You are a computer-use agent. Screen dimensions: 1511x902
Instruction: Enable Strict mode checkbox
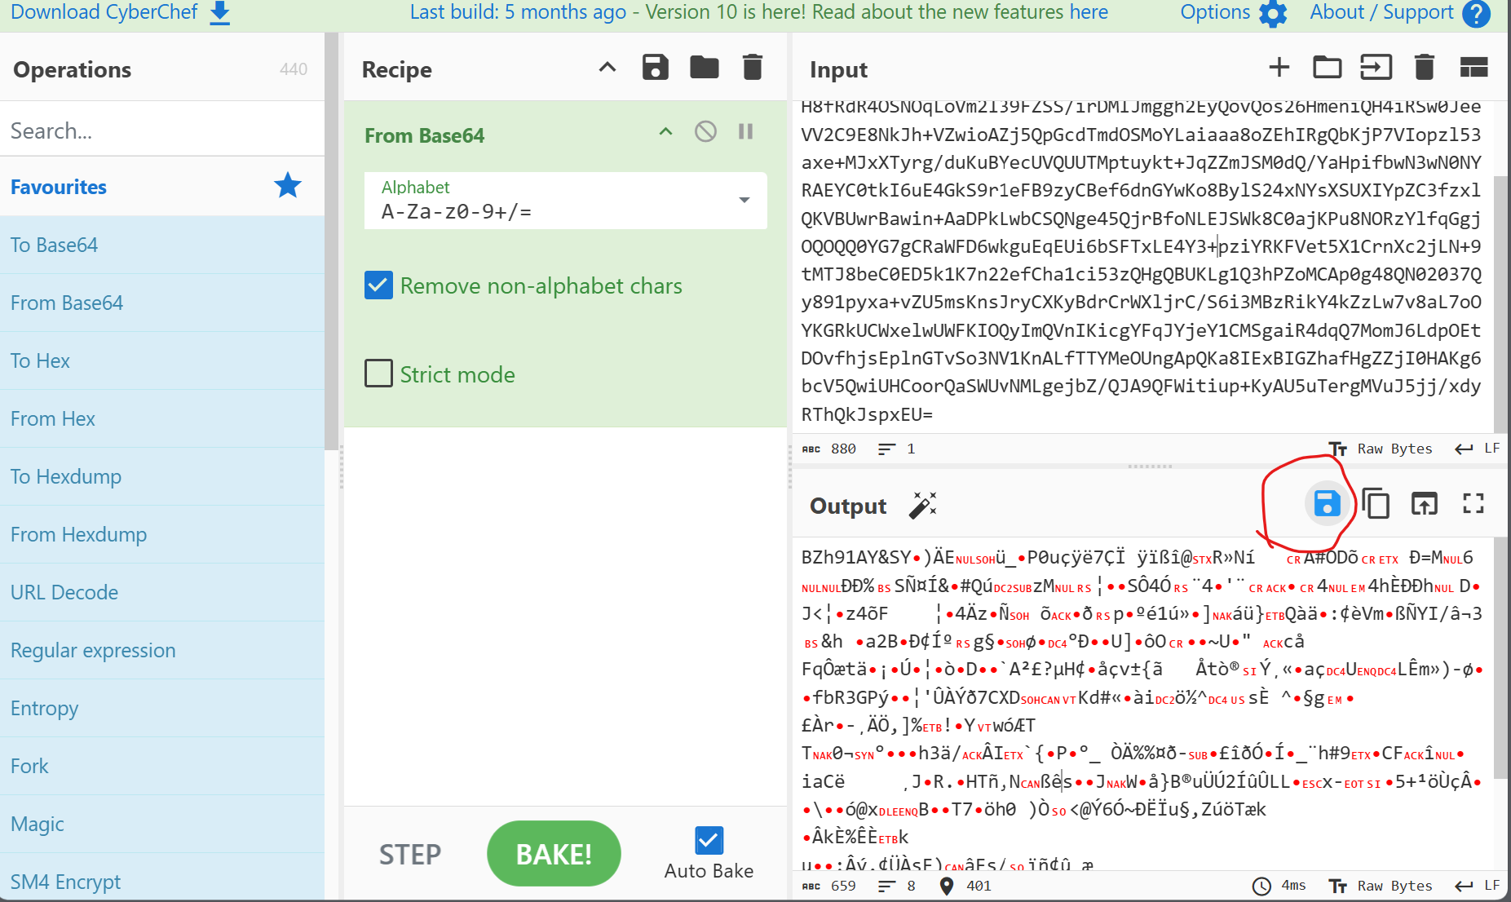(x=378, y=374)
